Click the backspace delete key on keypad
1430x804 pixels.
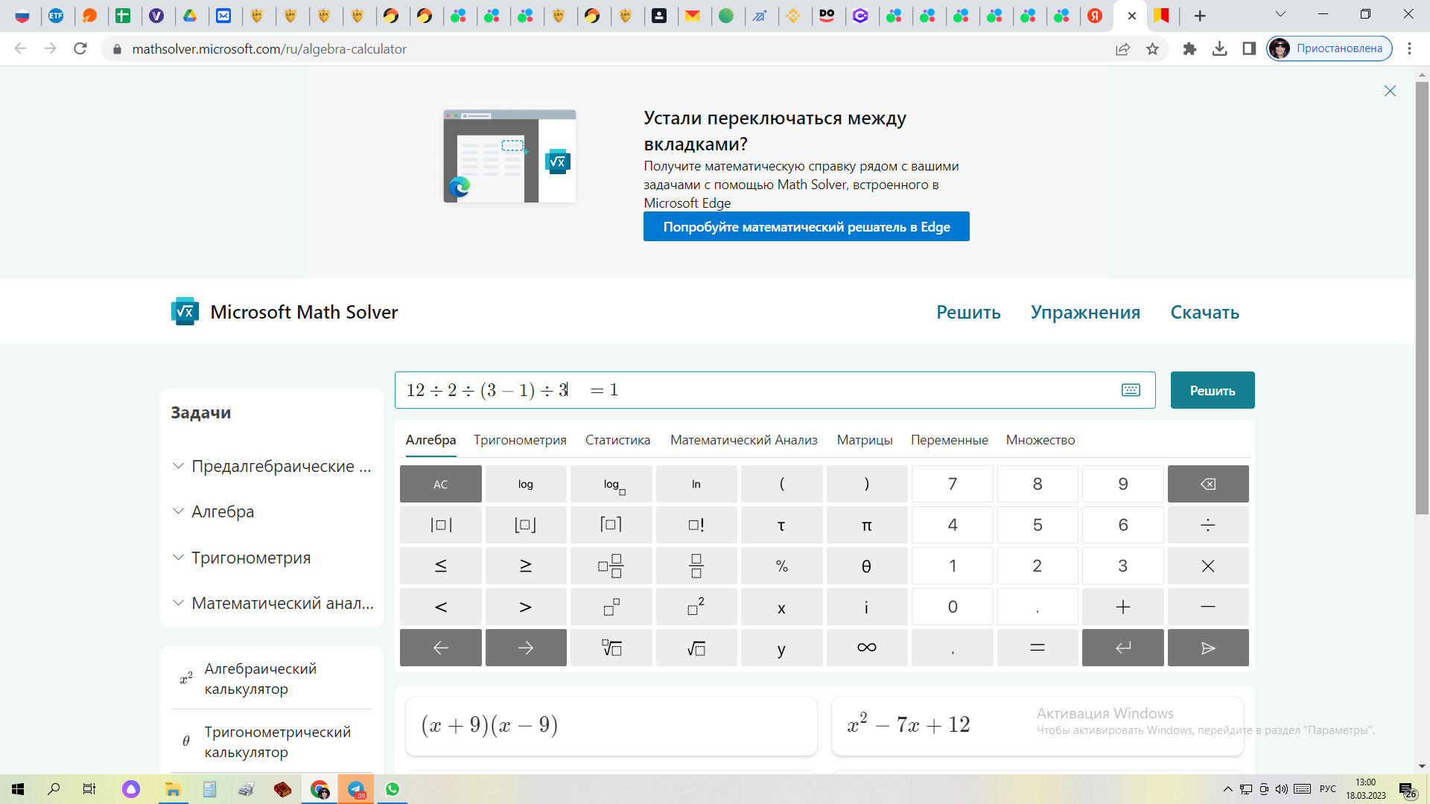(x=1207, y=484)
